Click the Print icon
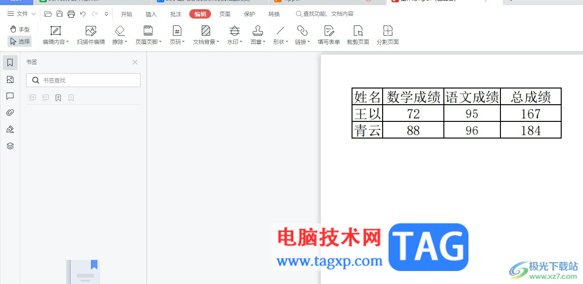This screenshot has width=583, height=284. [71, 14]
